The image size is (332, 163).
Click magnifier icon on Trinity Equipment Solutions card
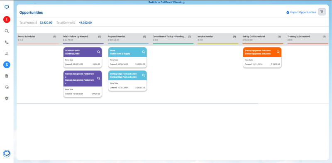(278, 52)
